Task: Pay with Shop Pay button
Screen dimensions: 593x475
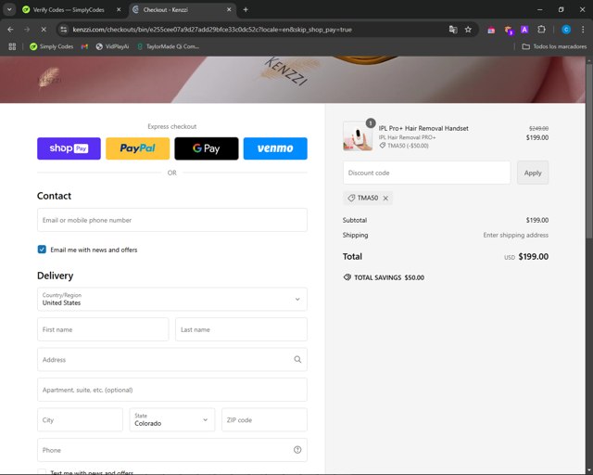Action: tap(69, 148)
